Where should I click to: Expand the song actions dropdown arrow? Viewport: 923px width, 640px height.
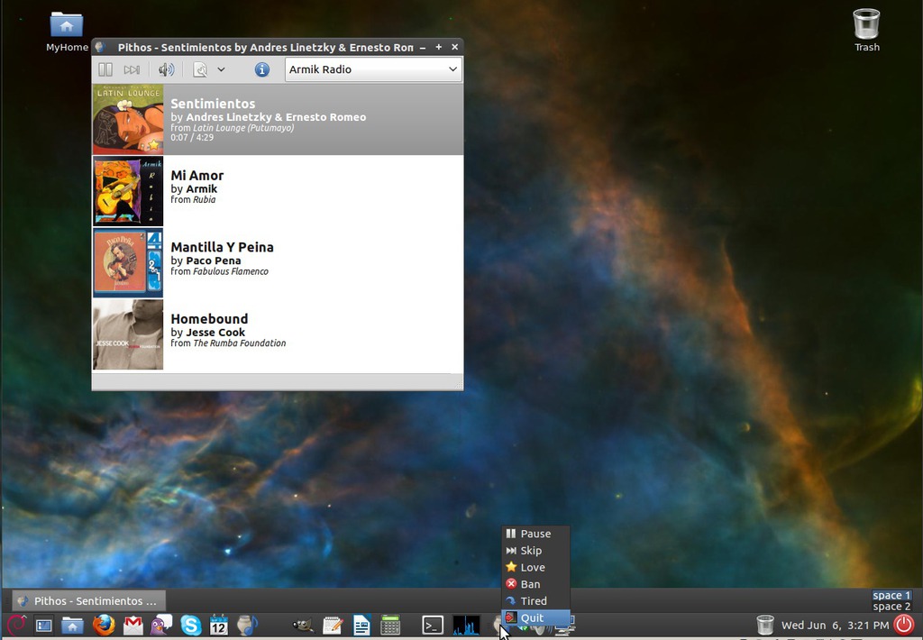221,69
